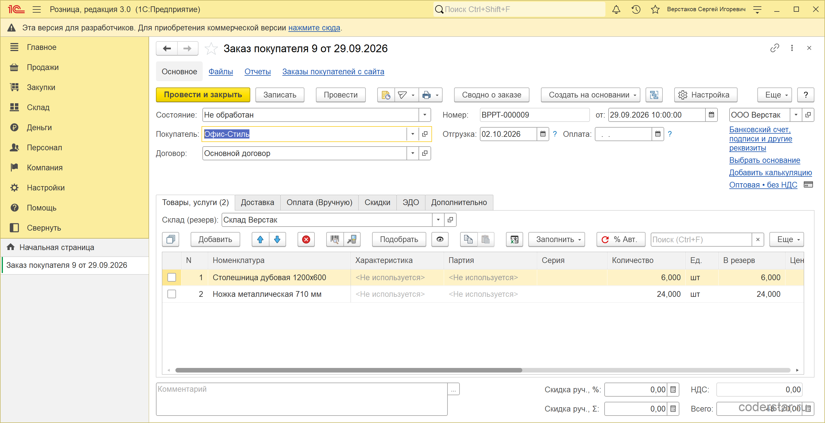
Task: Open Добавить калькуляцию link
Action: click(771, 172)
